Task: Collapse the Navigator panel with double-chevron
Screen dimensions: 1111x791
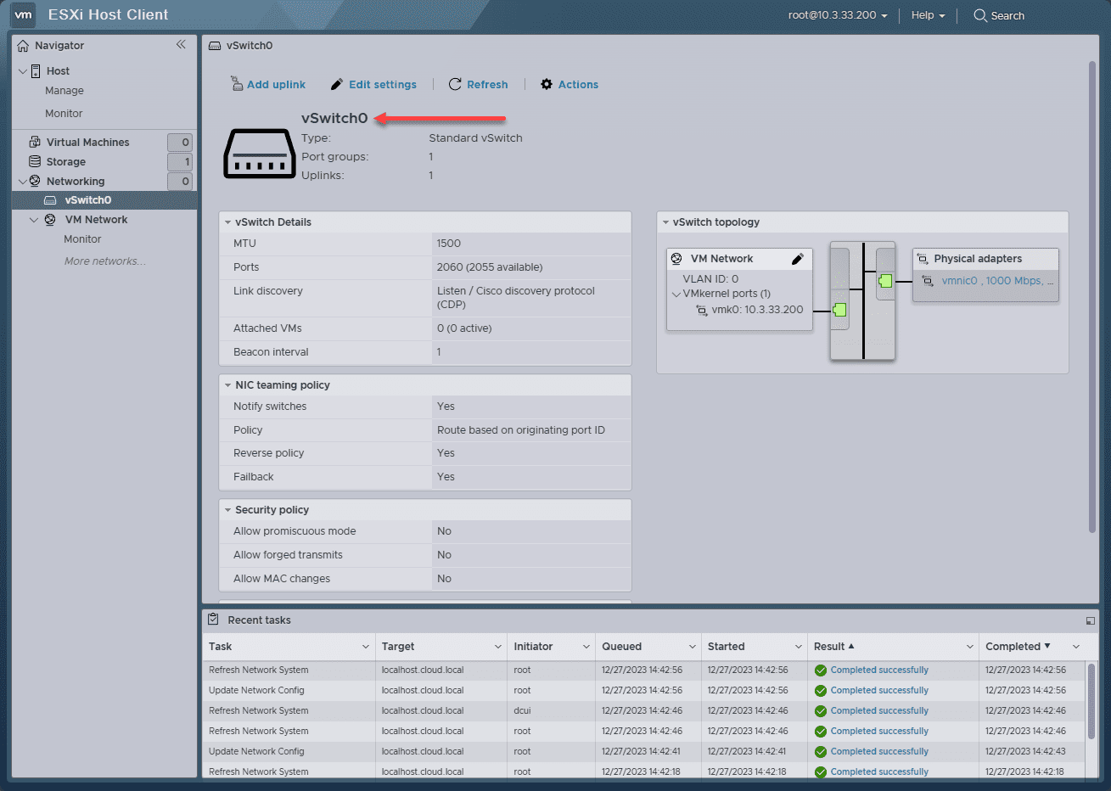Action: [181, 45]
